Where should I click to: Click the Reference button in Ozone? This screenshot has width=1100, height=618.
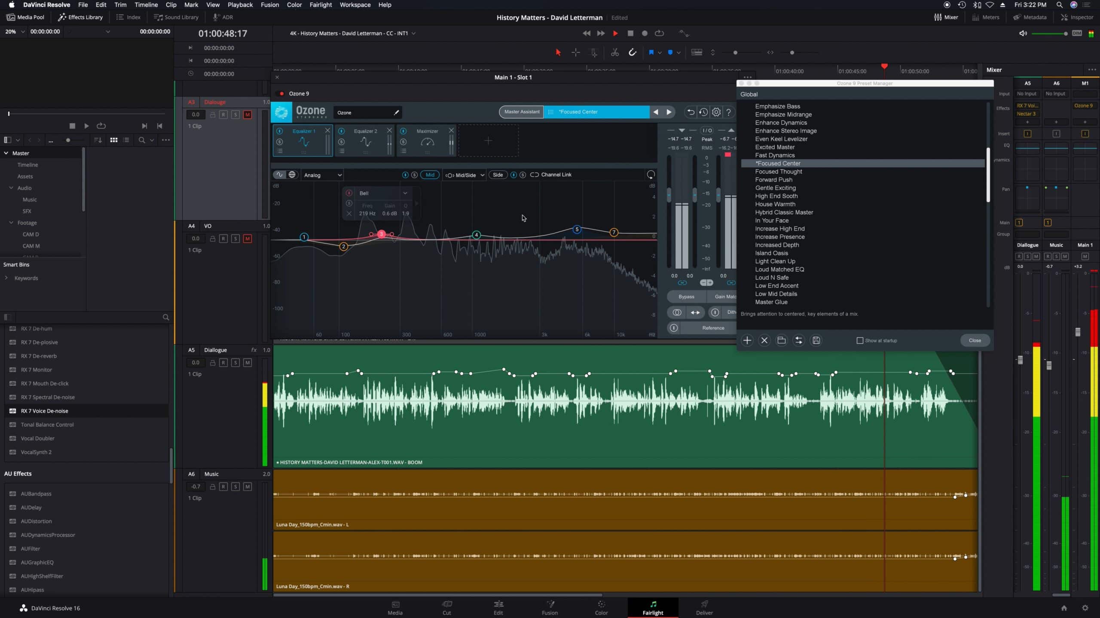coord(709,328)
